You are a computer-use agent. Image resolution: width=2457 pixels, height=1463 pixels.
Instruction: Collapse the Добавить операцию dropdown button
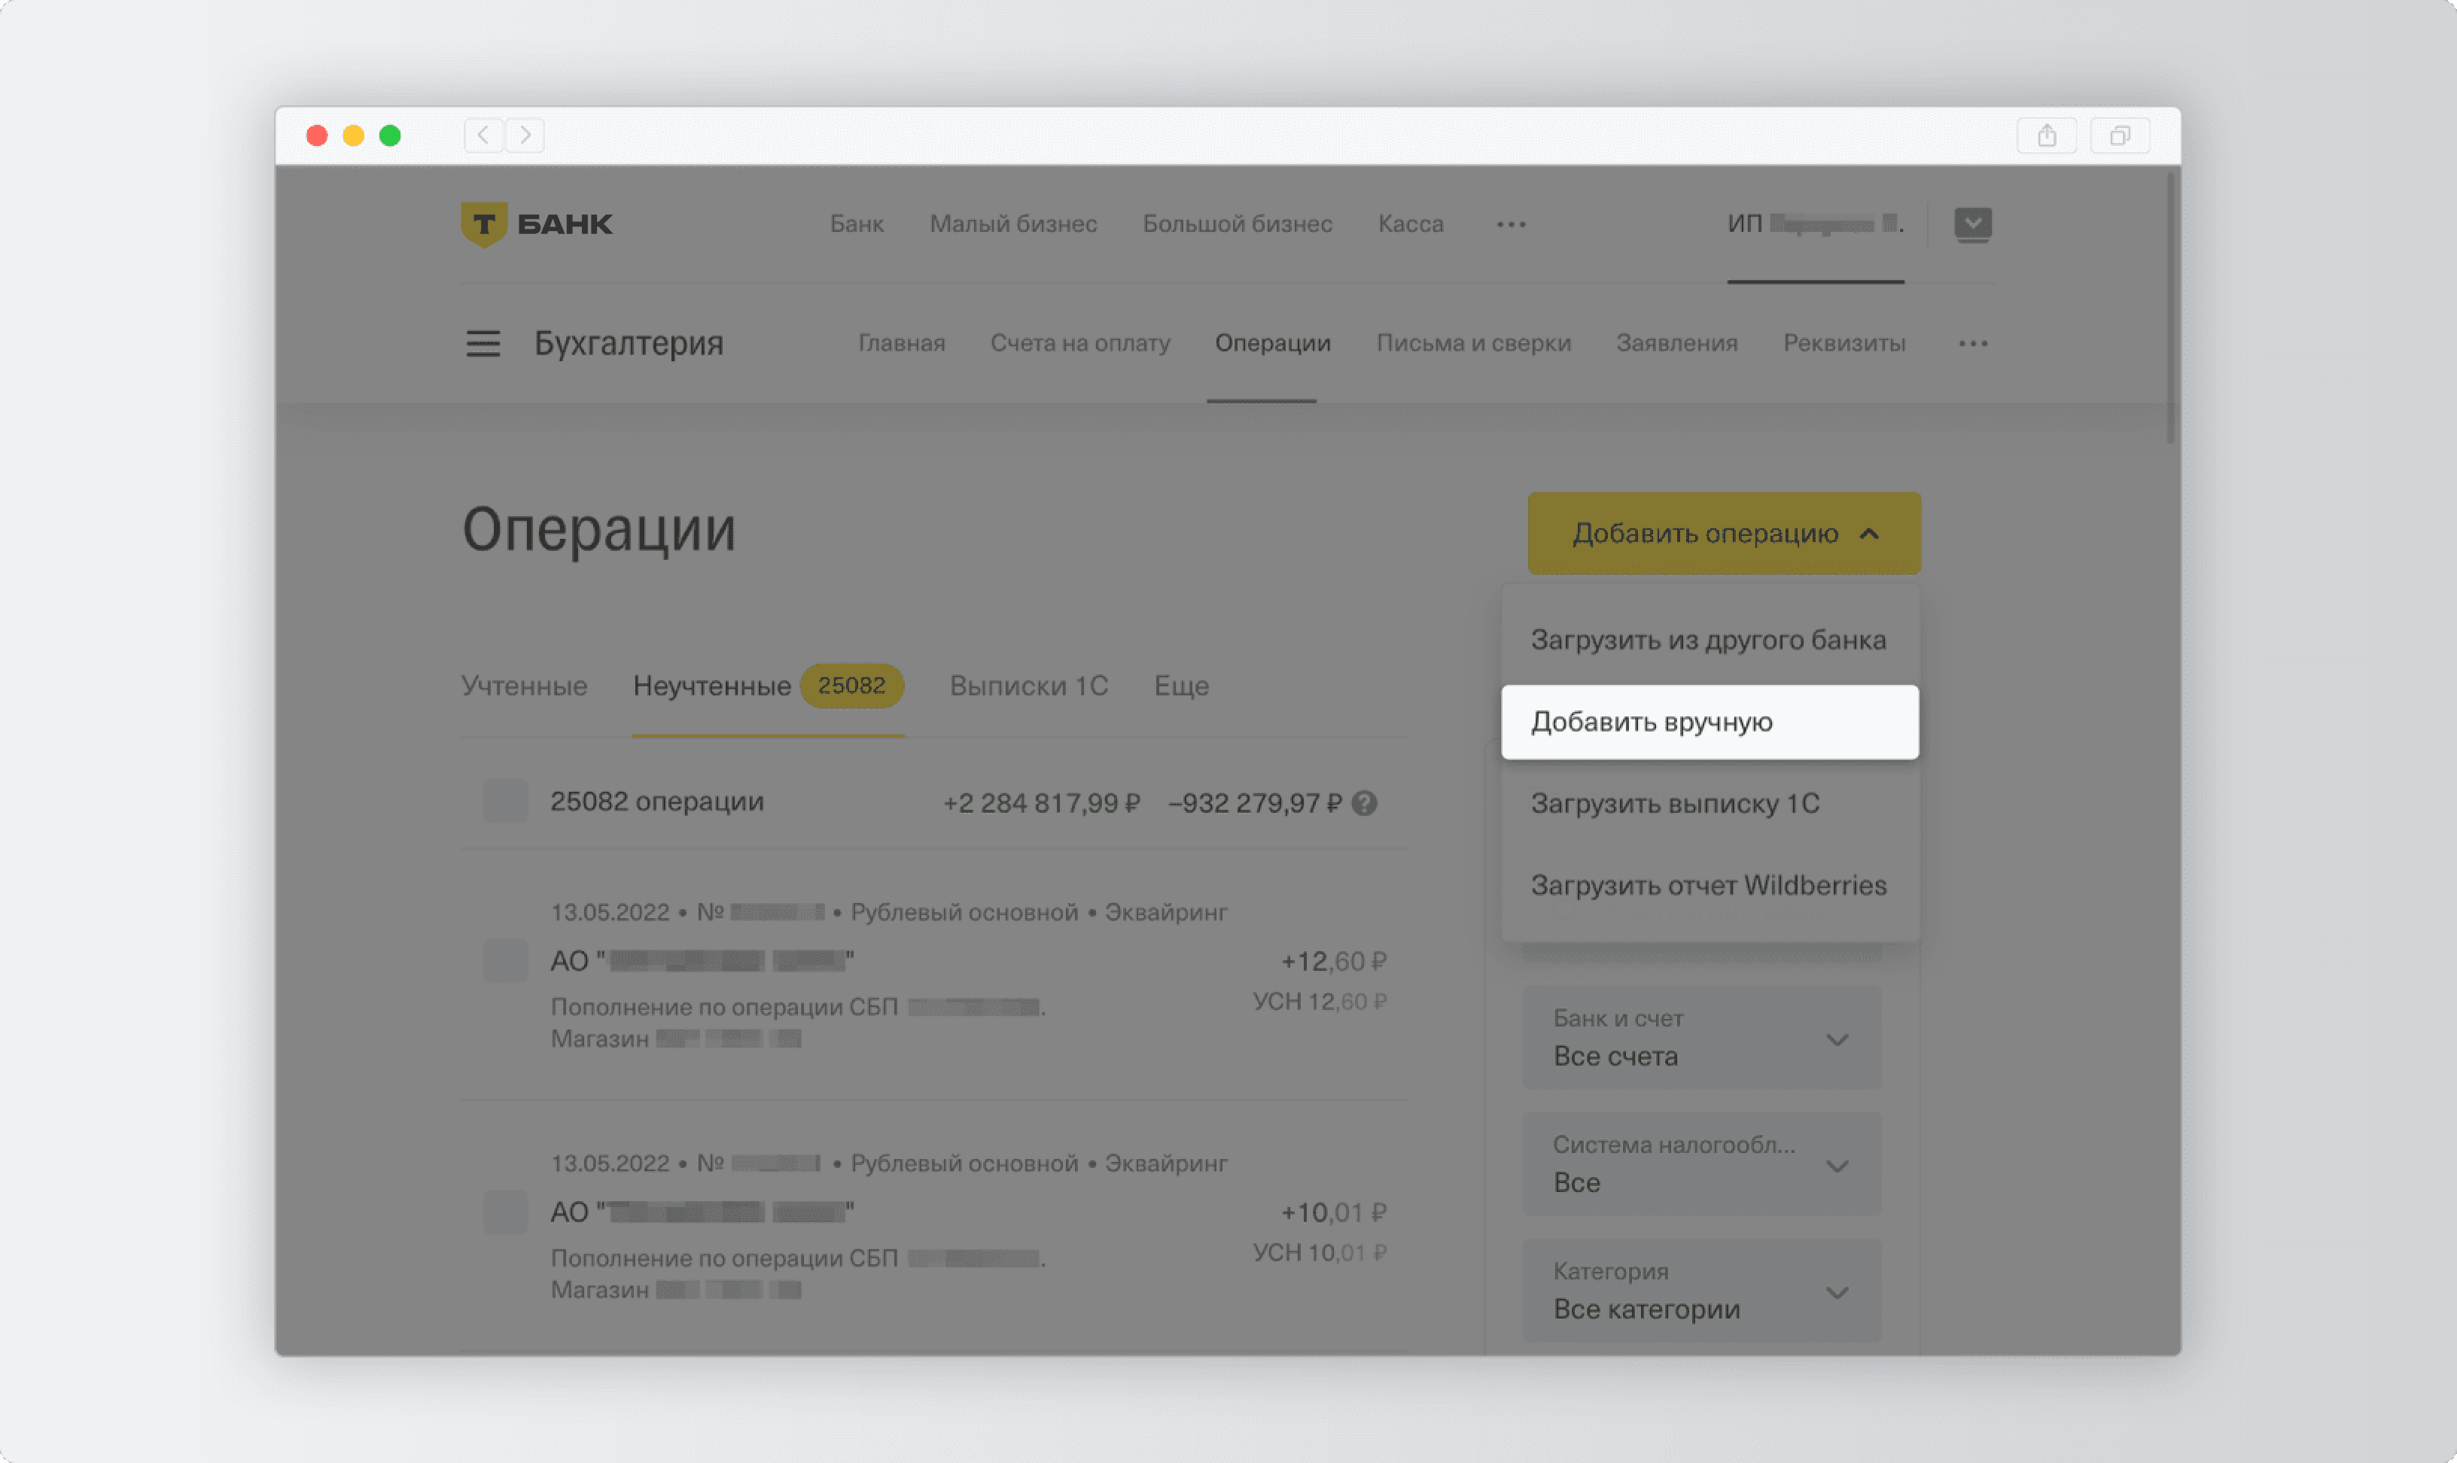pyautogui.click(x=1725, y=534)
